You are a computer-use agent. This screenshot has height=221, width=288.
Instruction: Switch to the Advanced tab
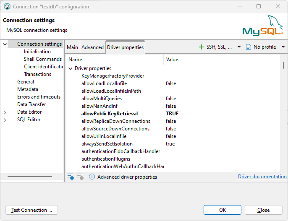click(x=92, y=47)
